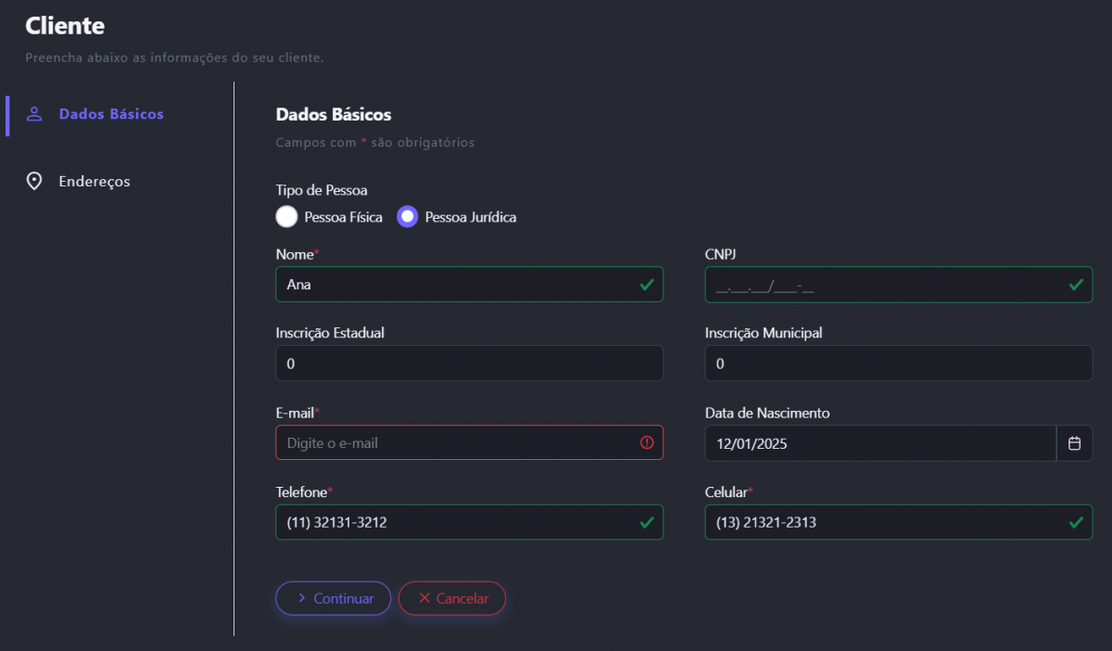Click the green checkmark in Nome field
This screenshot has width=1112, height=651.
click(647, 285)
